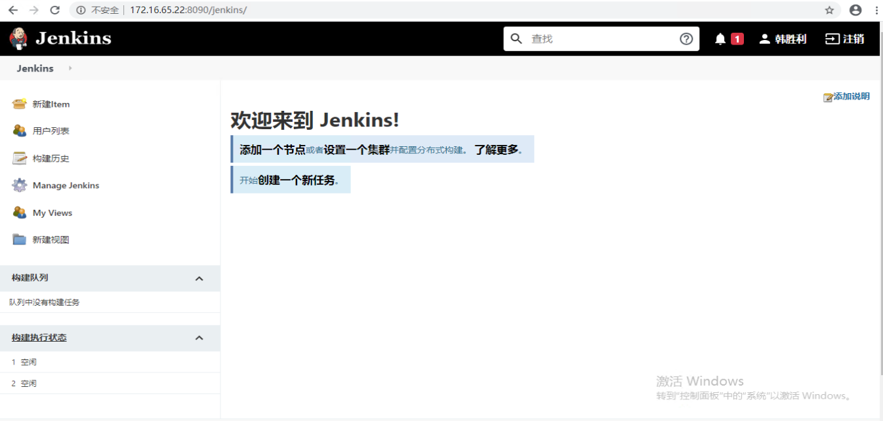The image size is (883, 421).
Task: Click the 不安全 site info icon
Action: click(x=81, y=10)
